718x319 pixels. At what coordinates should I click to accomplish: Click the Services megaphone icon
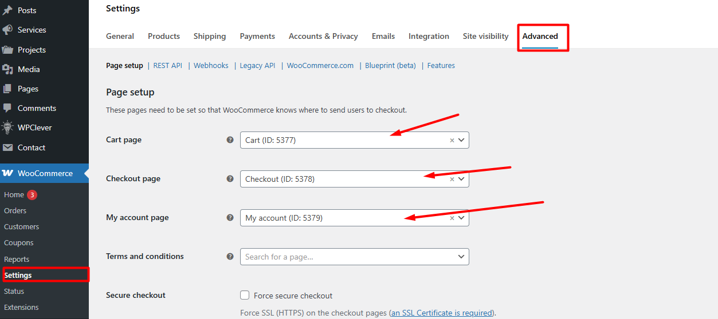(7, 30)
